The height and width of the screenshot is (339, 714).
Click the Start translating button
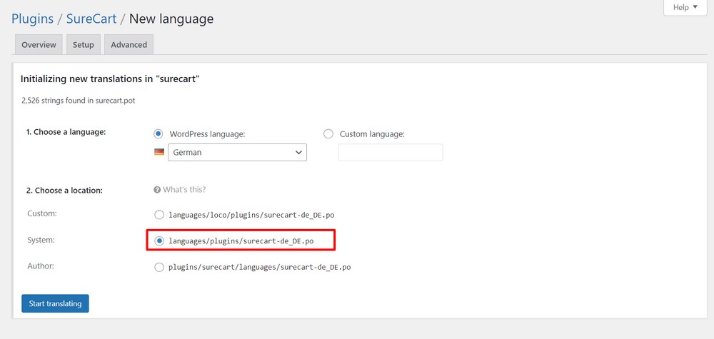[x=55, y=303]
